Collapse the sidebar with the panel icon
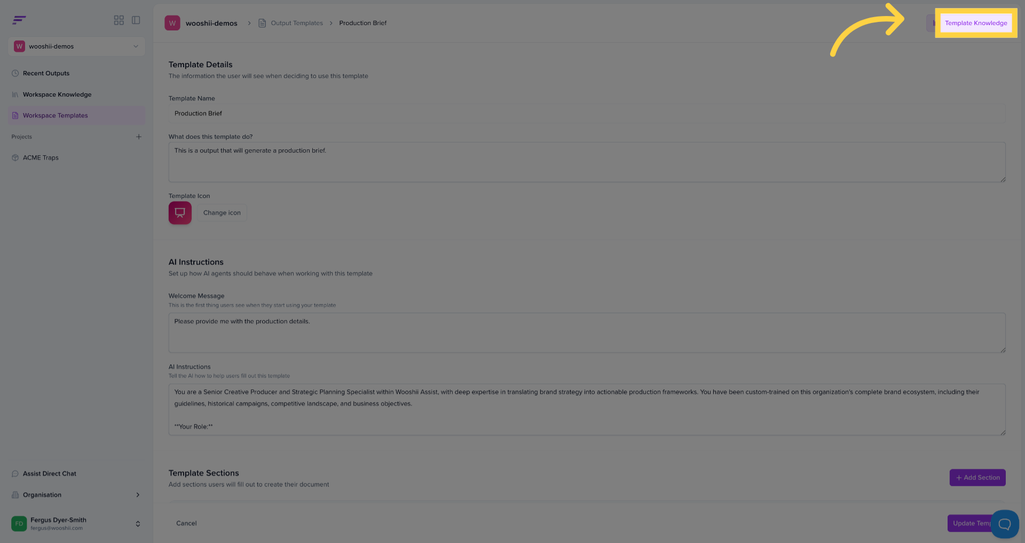Screen dimensions: 1025x543 136,20
